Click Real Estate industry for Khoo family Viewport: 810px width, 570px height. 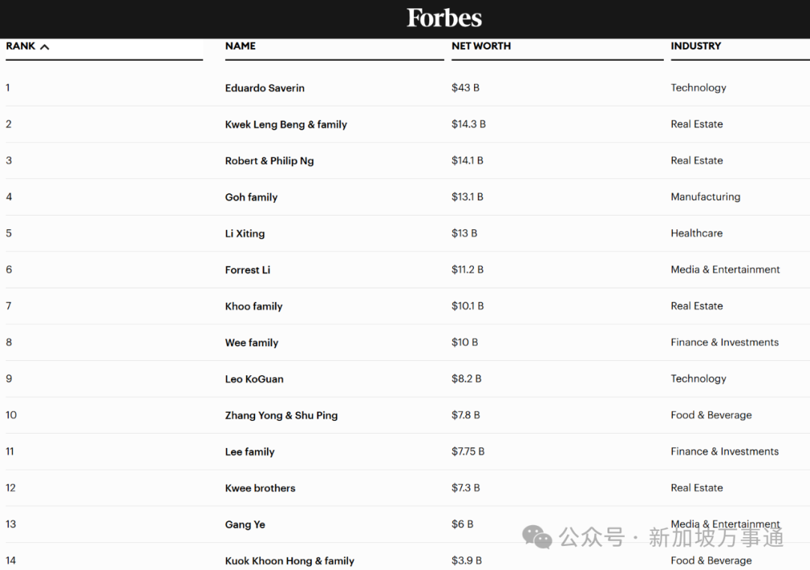(x=697, y=306)
